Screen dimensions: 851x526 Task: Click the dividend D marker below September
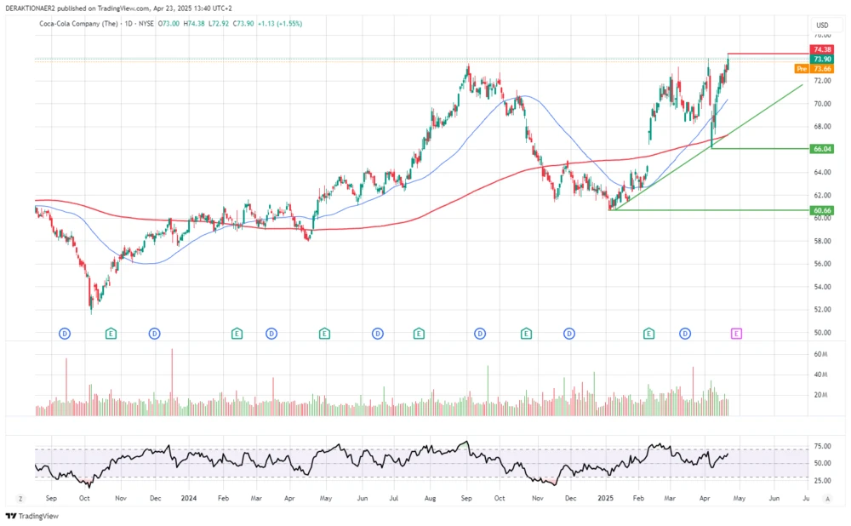point(64,334)
